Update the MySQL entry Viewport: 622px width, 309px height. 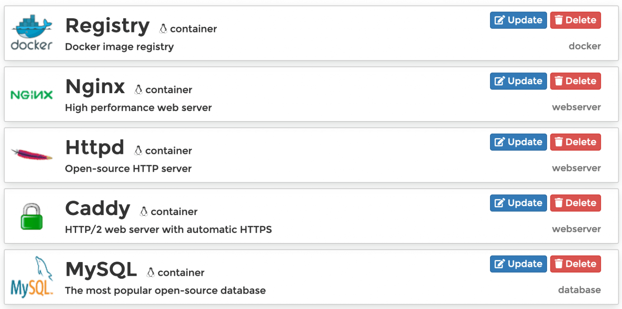click(518, 264)
